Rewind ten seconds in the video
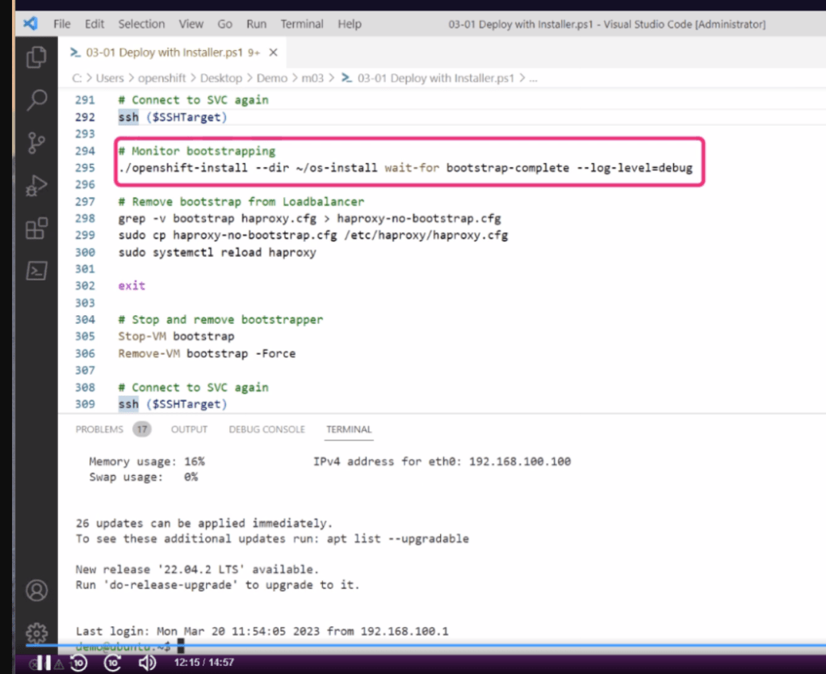The image size is (826, 674). (x=78, y=663)
